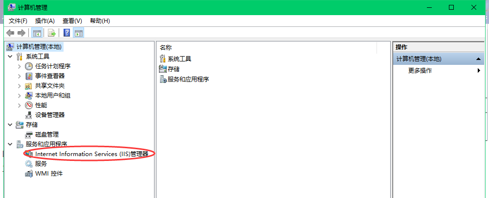Click the WMI 控件 icon
Screen dimensions: 489x198
pos(29,174)
